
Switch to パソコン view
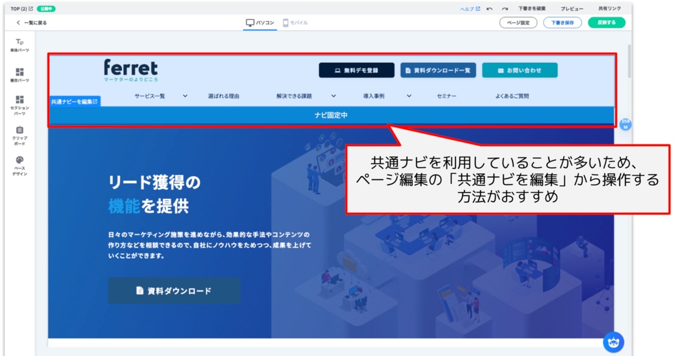(260, 23)
